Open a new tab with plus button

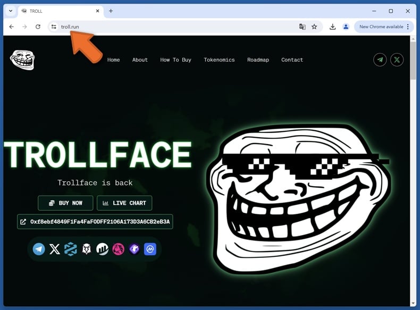tap(111, 11)
